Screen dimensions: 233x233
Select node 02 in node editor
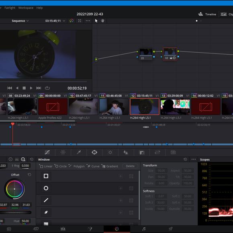point(170,54)
